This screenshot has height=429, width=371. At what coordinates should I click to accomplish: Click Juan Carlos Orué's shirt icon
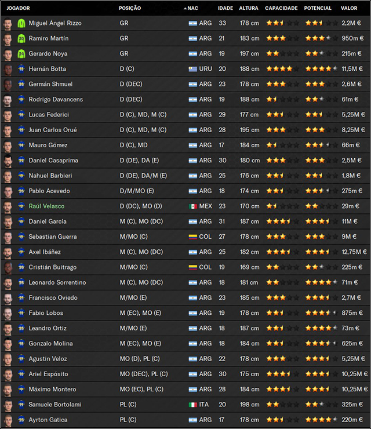point(21,130)
